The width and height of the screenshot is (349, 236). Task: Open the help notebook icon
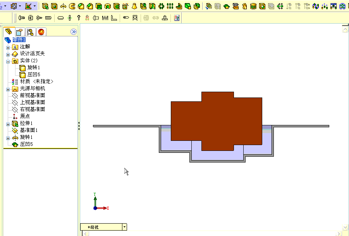177,18
